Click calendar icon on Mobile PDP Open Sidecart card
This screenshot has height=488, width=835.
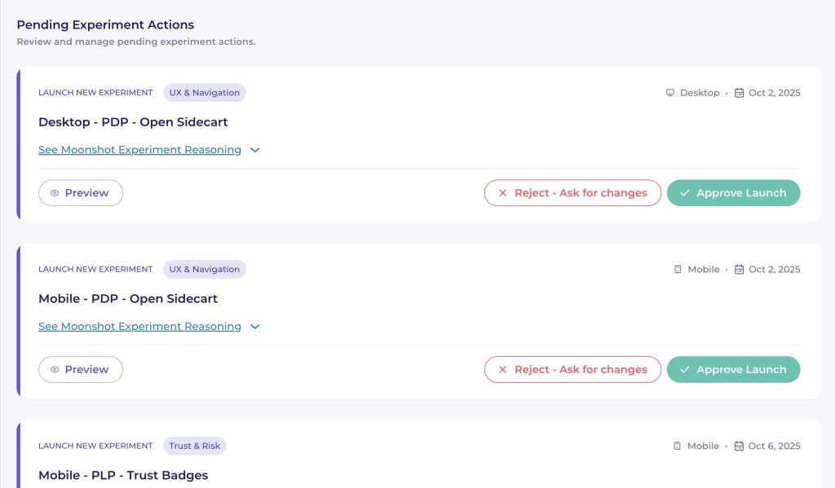pyautogui.click(x=740, y=270)
